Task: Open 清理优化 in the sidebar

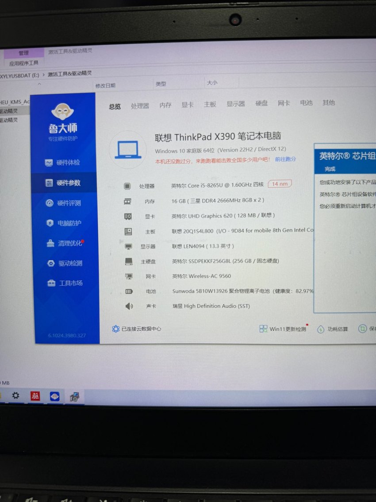Action: pyautogui.click(x=65, y=243)
